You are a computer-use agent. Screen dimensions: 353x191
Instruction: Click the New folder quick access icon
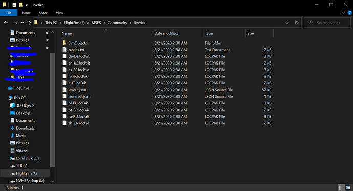tap(20, 5)
